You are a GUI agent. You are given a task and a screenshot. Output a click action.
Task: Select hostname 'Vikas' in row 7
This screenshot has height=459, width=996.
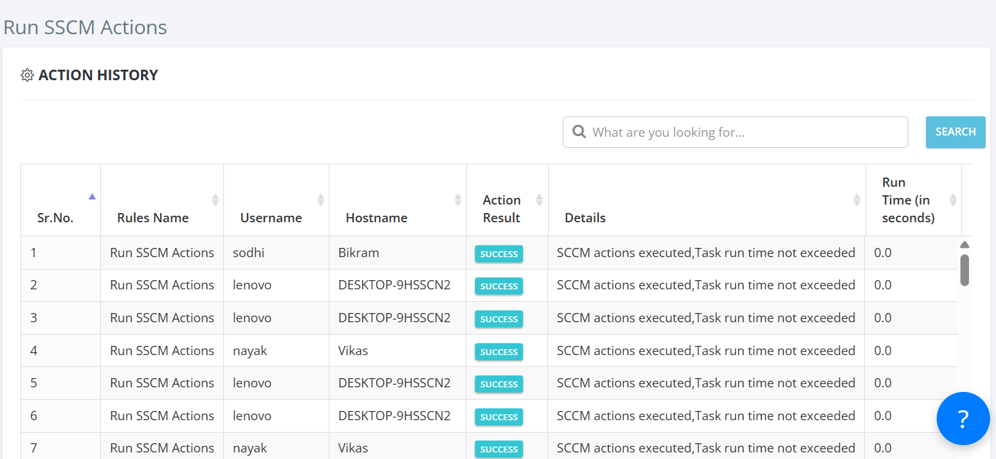pos(352,448)
